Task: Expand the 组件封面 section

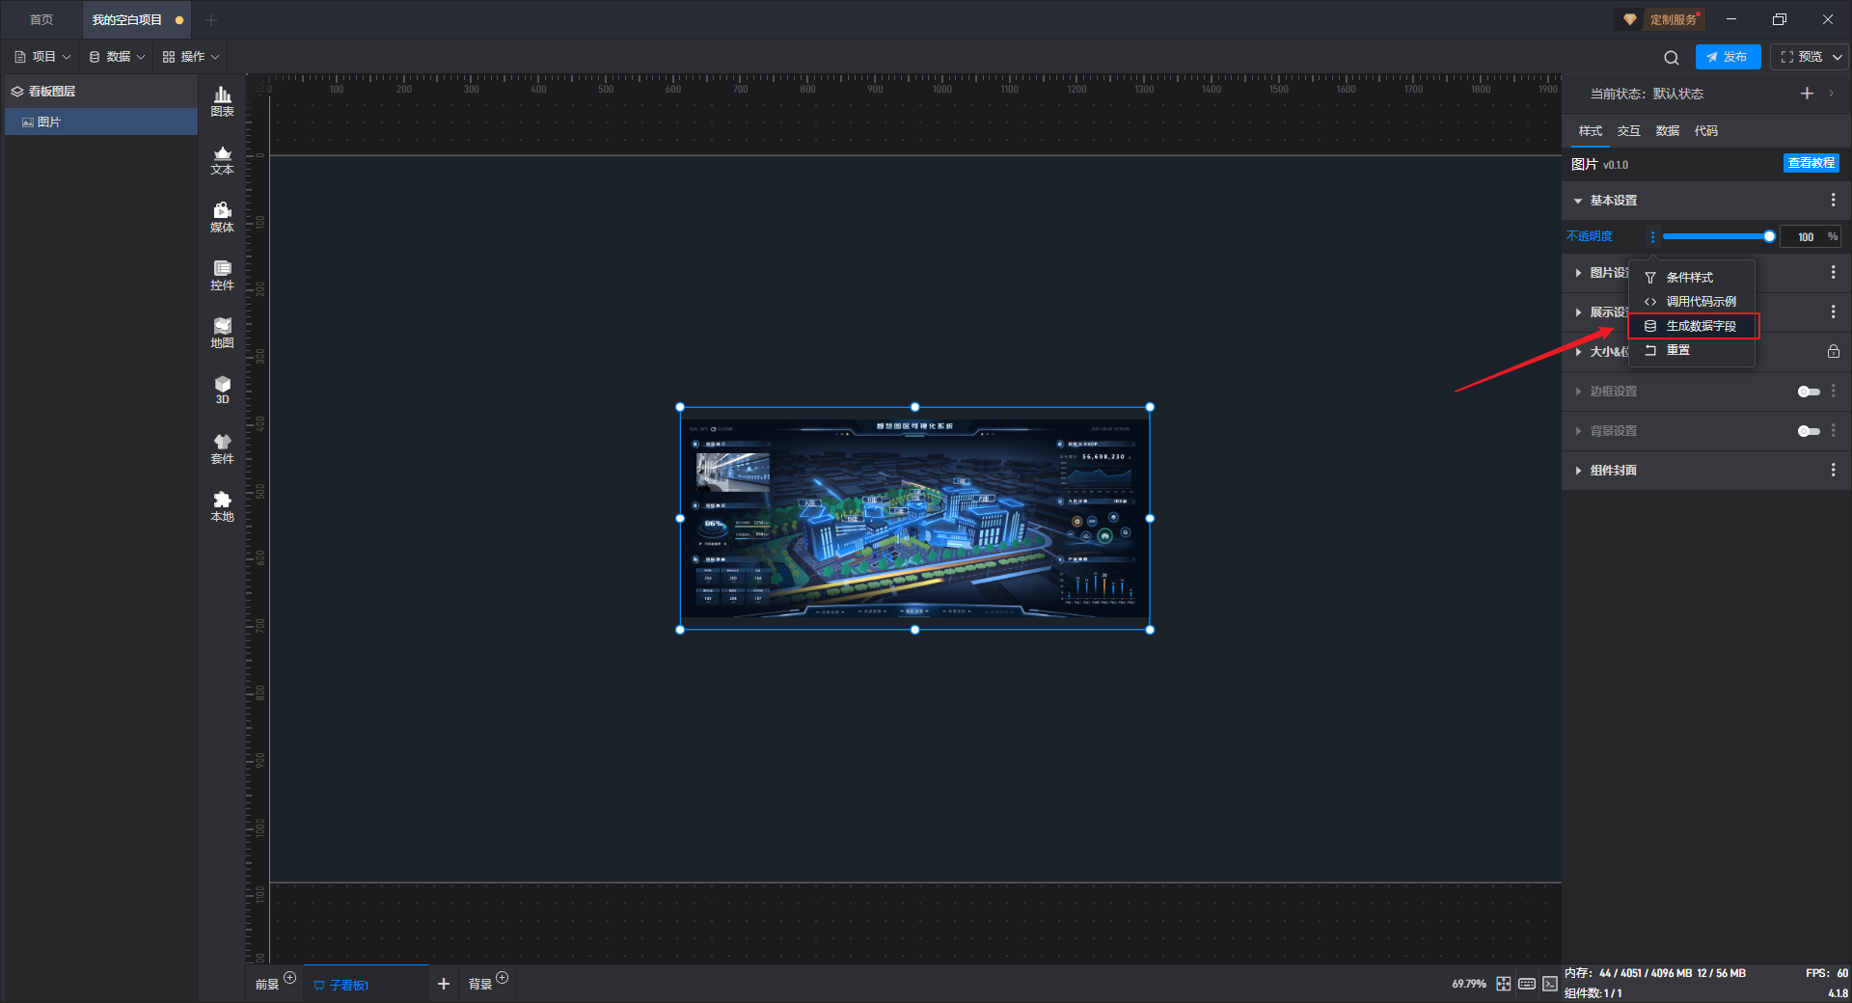Action: (x=1613, y=471)
